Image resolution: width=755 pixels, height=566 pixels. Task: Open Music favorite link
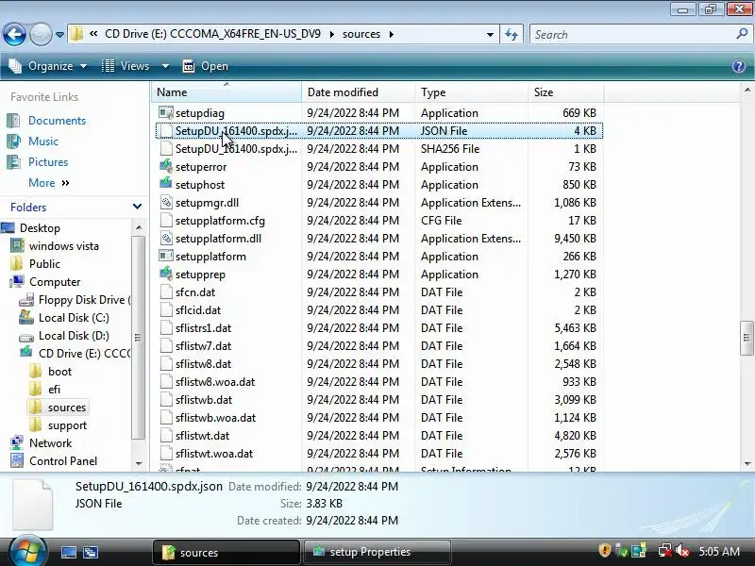(42, 141)
